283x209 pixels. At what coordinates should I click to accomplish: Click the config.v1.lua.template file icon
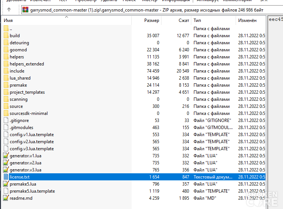click(6, 134)
